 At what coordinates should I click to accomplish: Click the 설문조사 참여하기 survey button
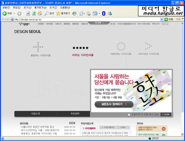[114, 104]
